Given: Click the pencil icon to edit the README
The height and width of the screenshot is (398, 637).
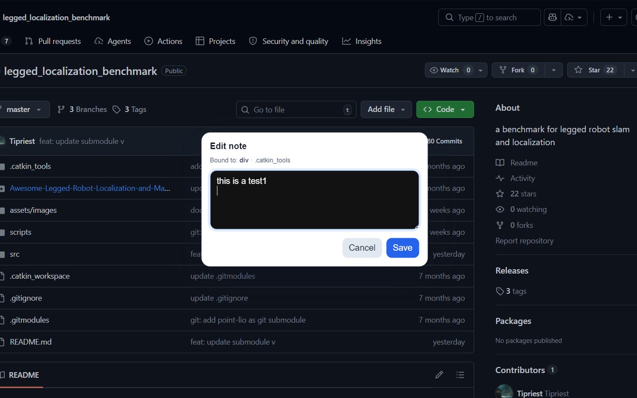Looking at the screenshot, I should (439, 375).
